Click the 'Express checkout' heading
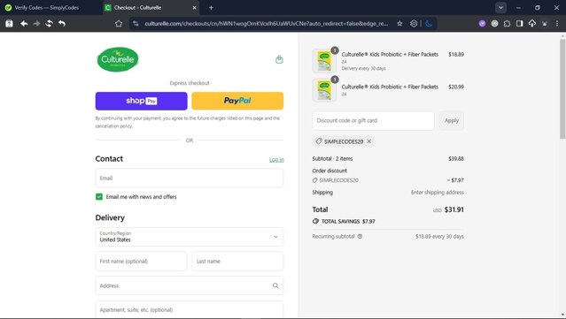Screen dimensions: 566x319 pyautogui.click(x=190, y=83)
